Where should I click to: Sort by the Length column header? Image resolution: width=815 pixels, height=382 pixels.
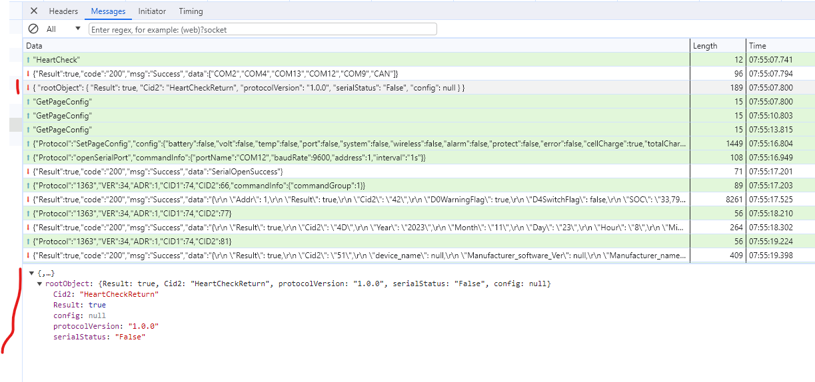[718, 46]
